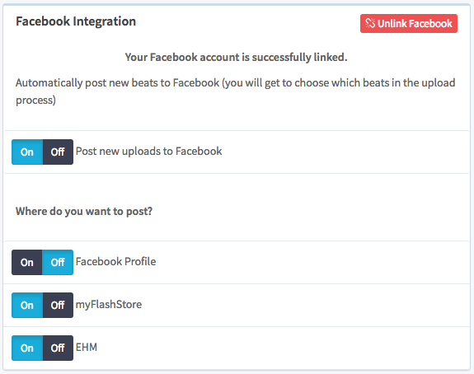This screenshot has width=474, height=374.
Task: Click the broken-link icon on Unlink Facebook
Action: click(370, 23)
